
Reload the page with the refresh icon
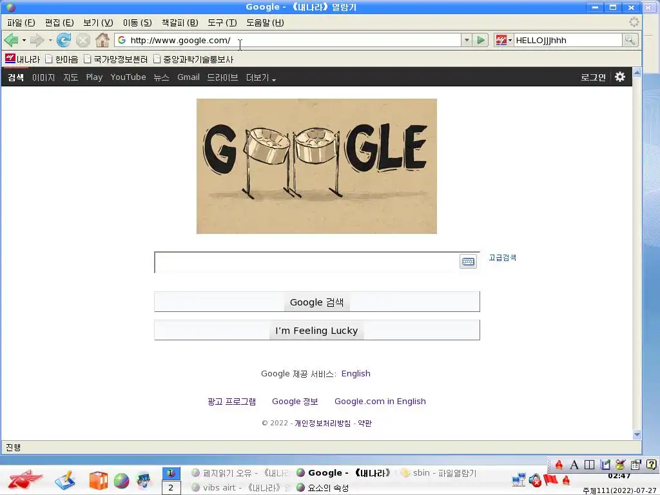(x=64, y=41)
